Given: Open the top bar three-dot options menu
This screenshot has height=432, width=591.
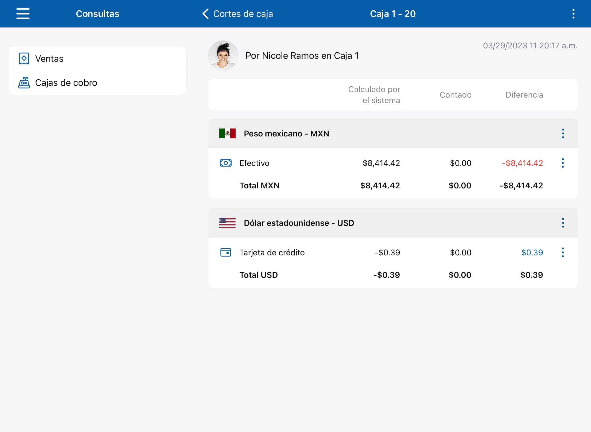Looking at the screenshot, I should (573, 14).
